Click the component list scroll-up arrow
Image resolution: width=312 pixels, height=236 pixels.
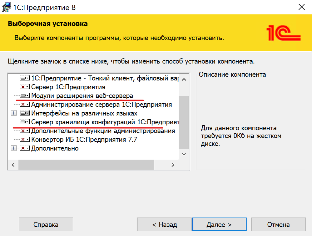[184, 80]
